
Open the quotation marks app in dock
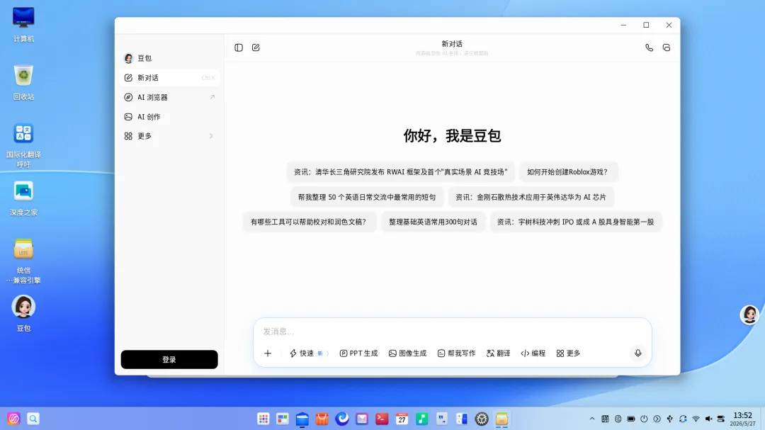441,419
